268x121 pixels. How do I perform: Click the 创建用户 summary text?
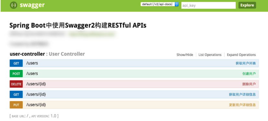(x=249, y=74)
